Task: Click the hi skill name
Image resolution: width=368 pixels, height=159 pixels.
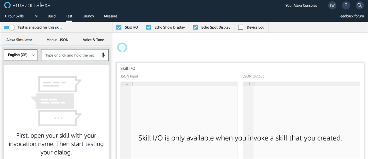Action: tap(36, 16)
